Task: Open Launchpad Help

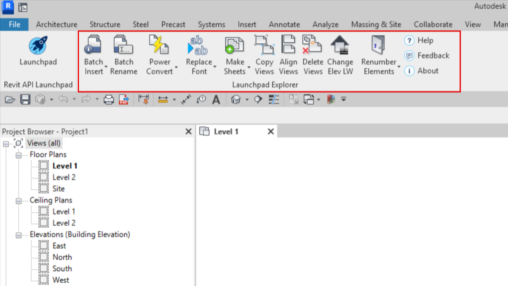Action: click(419, 41)
